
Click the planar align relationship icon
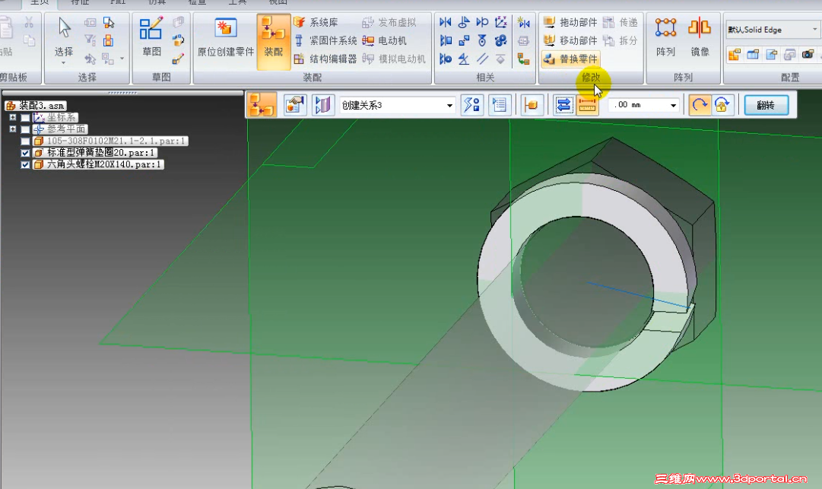446,40
